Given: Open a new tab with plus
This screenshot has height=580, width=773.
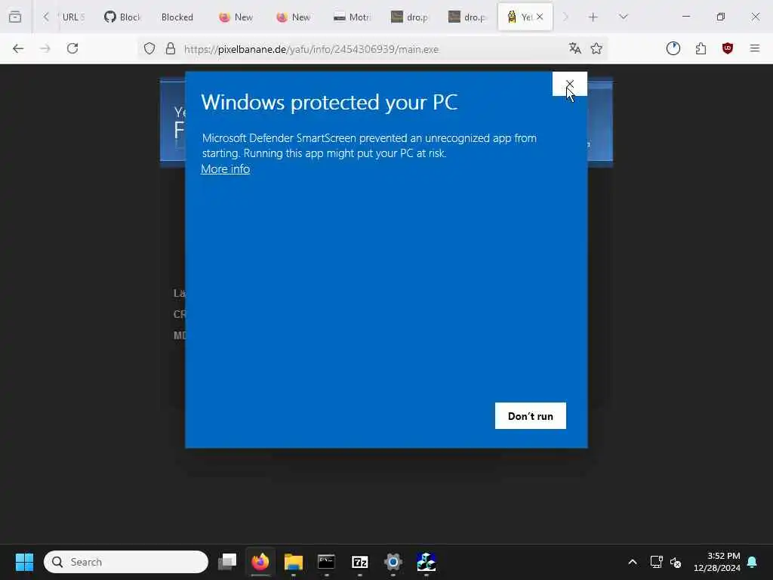Looking at the screenshot, I should (x=593, y=17).
